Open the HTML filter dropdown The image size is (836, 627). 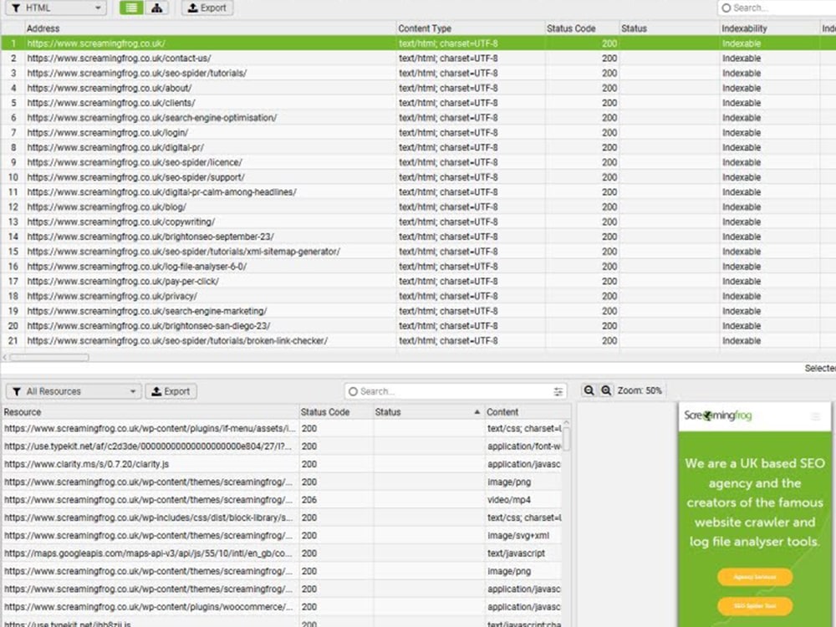pyautogui.click(x=56, y=8)
